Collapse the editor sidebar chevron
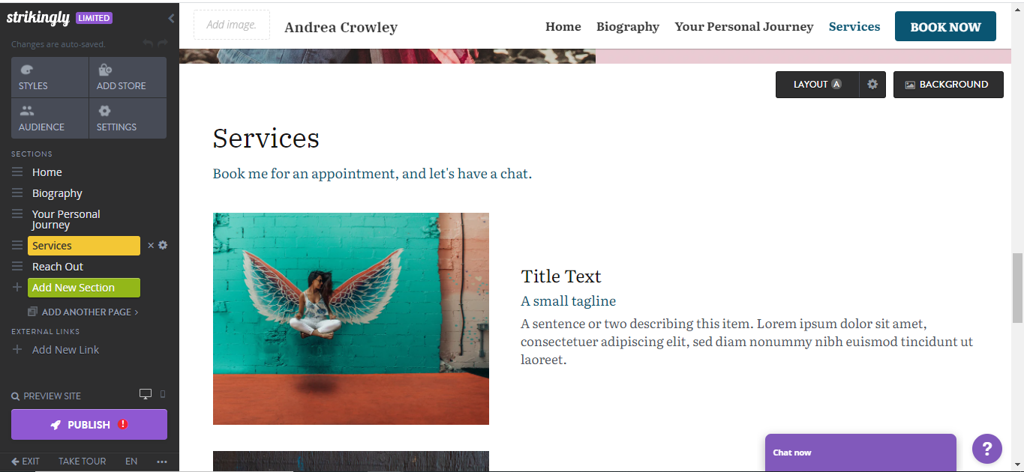This screenshot has height=472, width=1024. coord(170,18)
